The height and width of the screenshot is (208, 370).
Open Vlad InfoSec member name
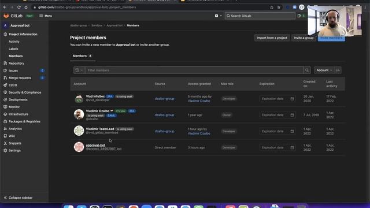point(95,96)
